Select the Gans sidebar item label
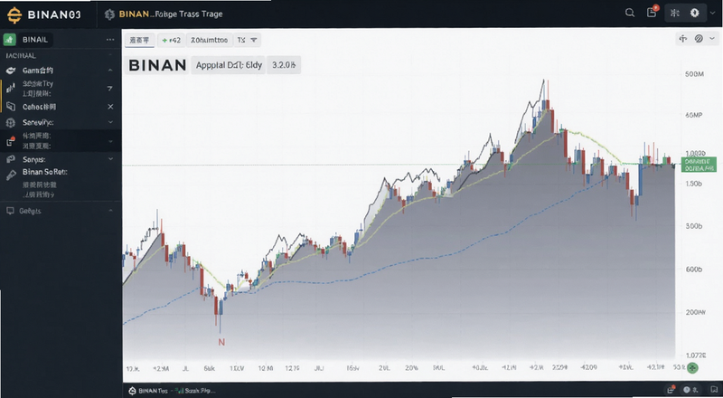 [38, 71]
